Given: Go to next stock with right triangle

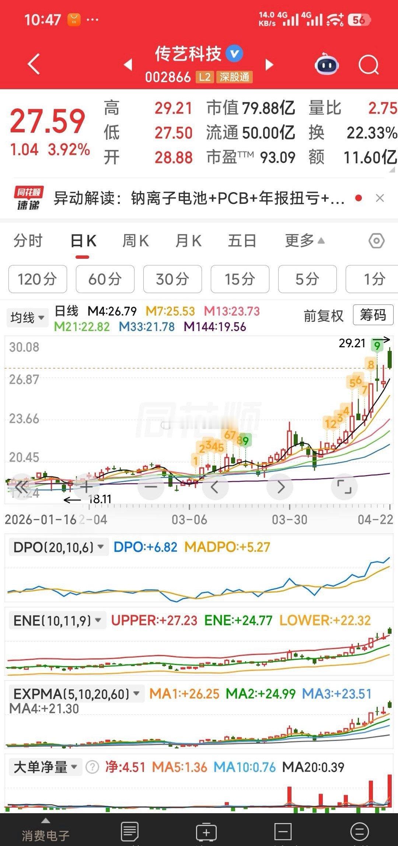Looking at the screenshot, I should tap(269, 65).
